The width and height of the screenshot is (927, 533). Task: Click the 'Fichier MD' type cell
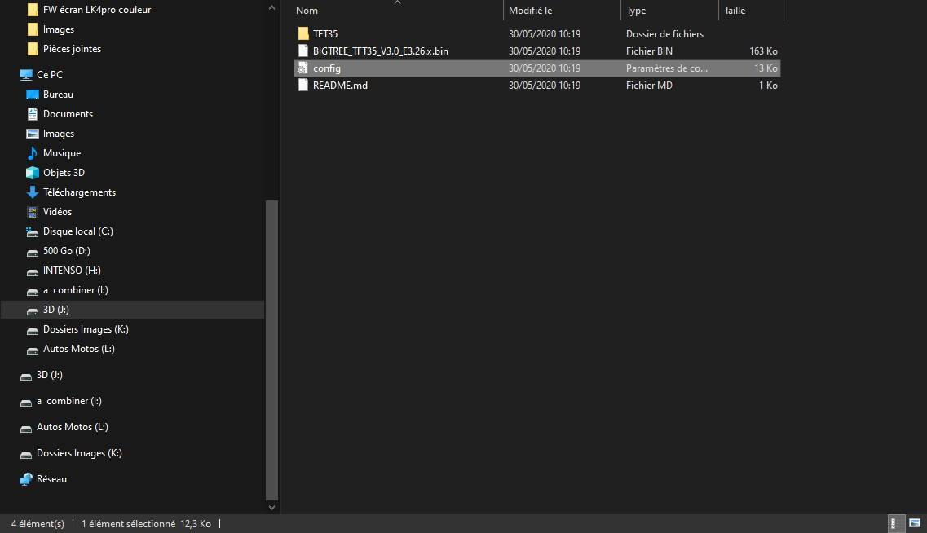point(649,85)
